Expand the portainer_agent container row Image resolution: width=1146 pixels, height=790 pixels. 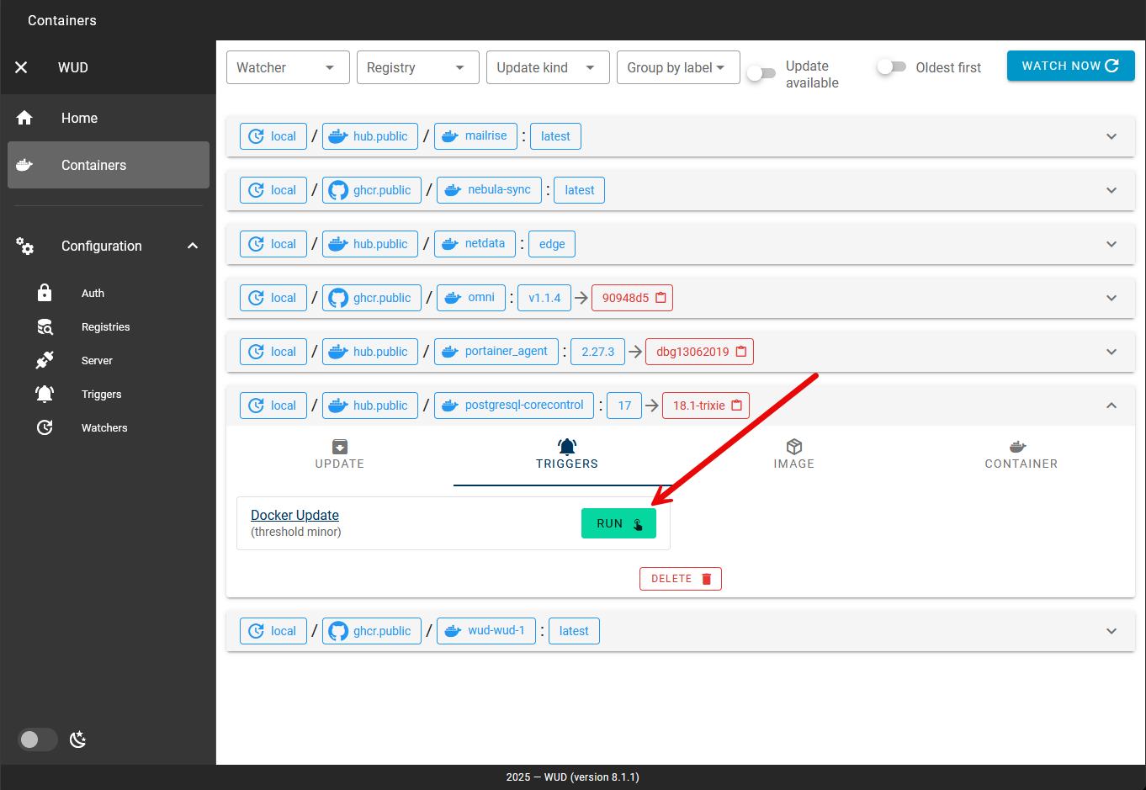click(x=1112, y=352)
